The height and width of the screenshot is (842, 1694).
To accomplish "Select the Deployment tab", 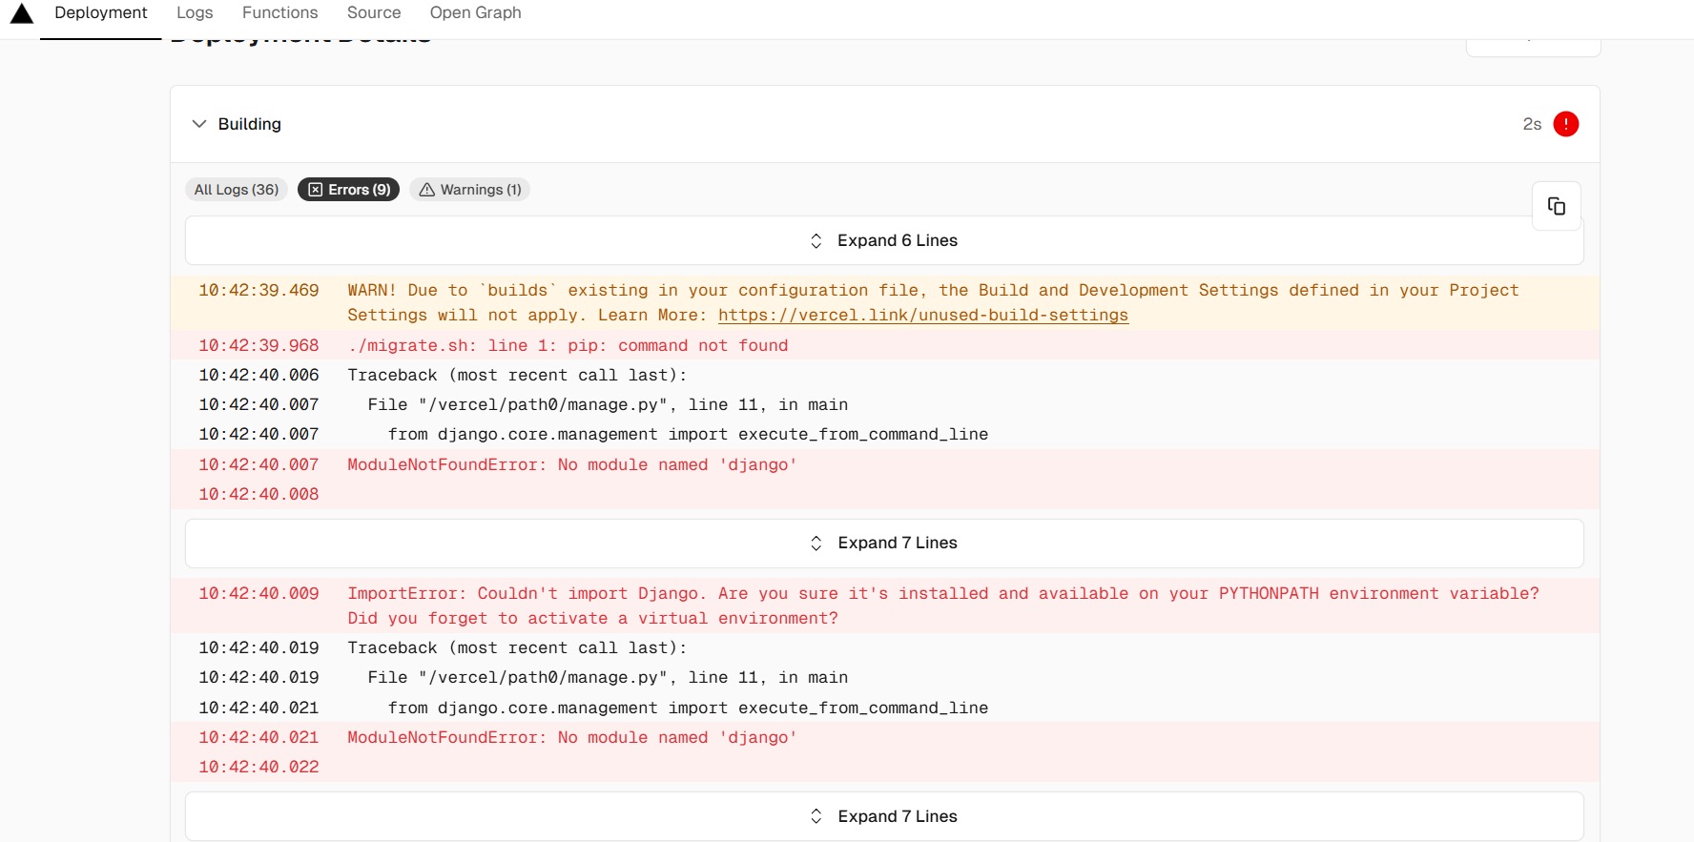I will click(100, 13).
